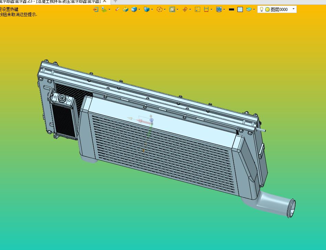This screenshot has width=326, height=250.
Task: Open the layer manager stack icon
Action: point(249,9)
